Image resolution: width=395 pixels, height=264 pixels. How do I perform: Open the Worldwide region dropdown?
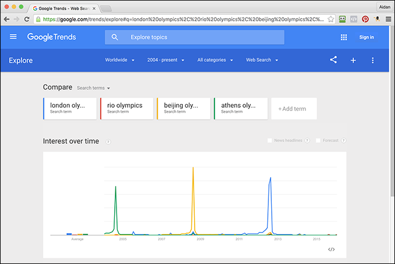point(120,60)
